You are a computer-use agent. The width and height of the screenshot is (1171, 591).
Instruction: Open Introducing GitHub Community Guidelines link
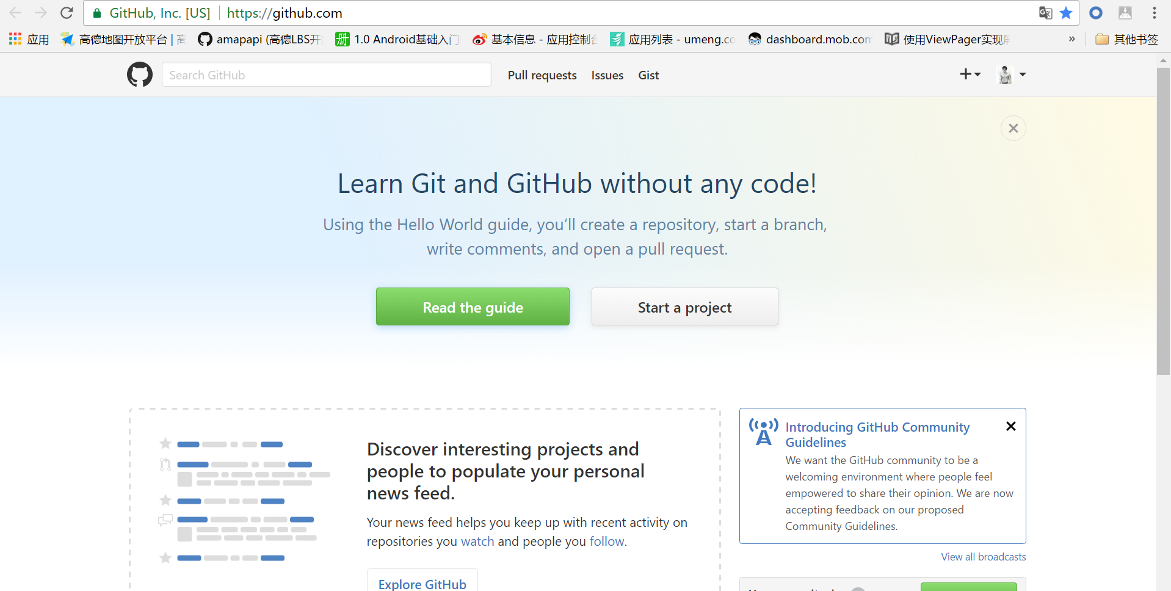[877, 435]
